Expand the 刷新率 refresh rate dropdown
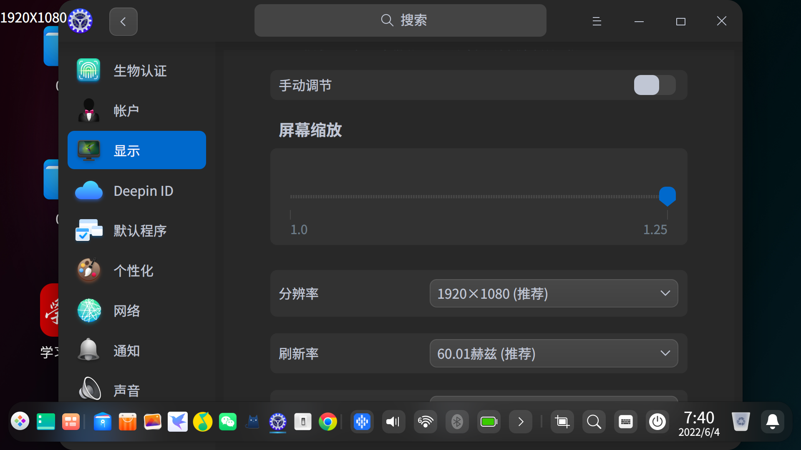The image size is (801, 450). (x=554, y=353)
